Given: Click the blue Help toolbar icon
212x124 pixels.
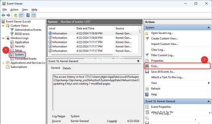Looking at the screenshot, I should click(x=28, y=15).
